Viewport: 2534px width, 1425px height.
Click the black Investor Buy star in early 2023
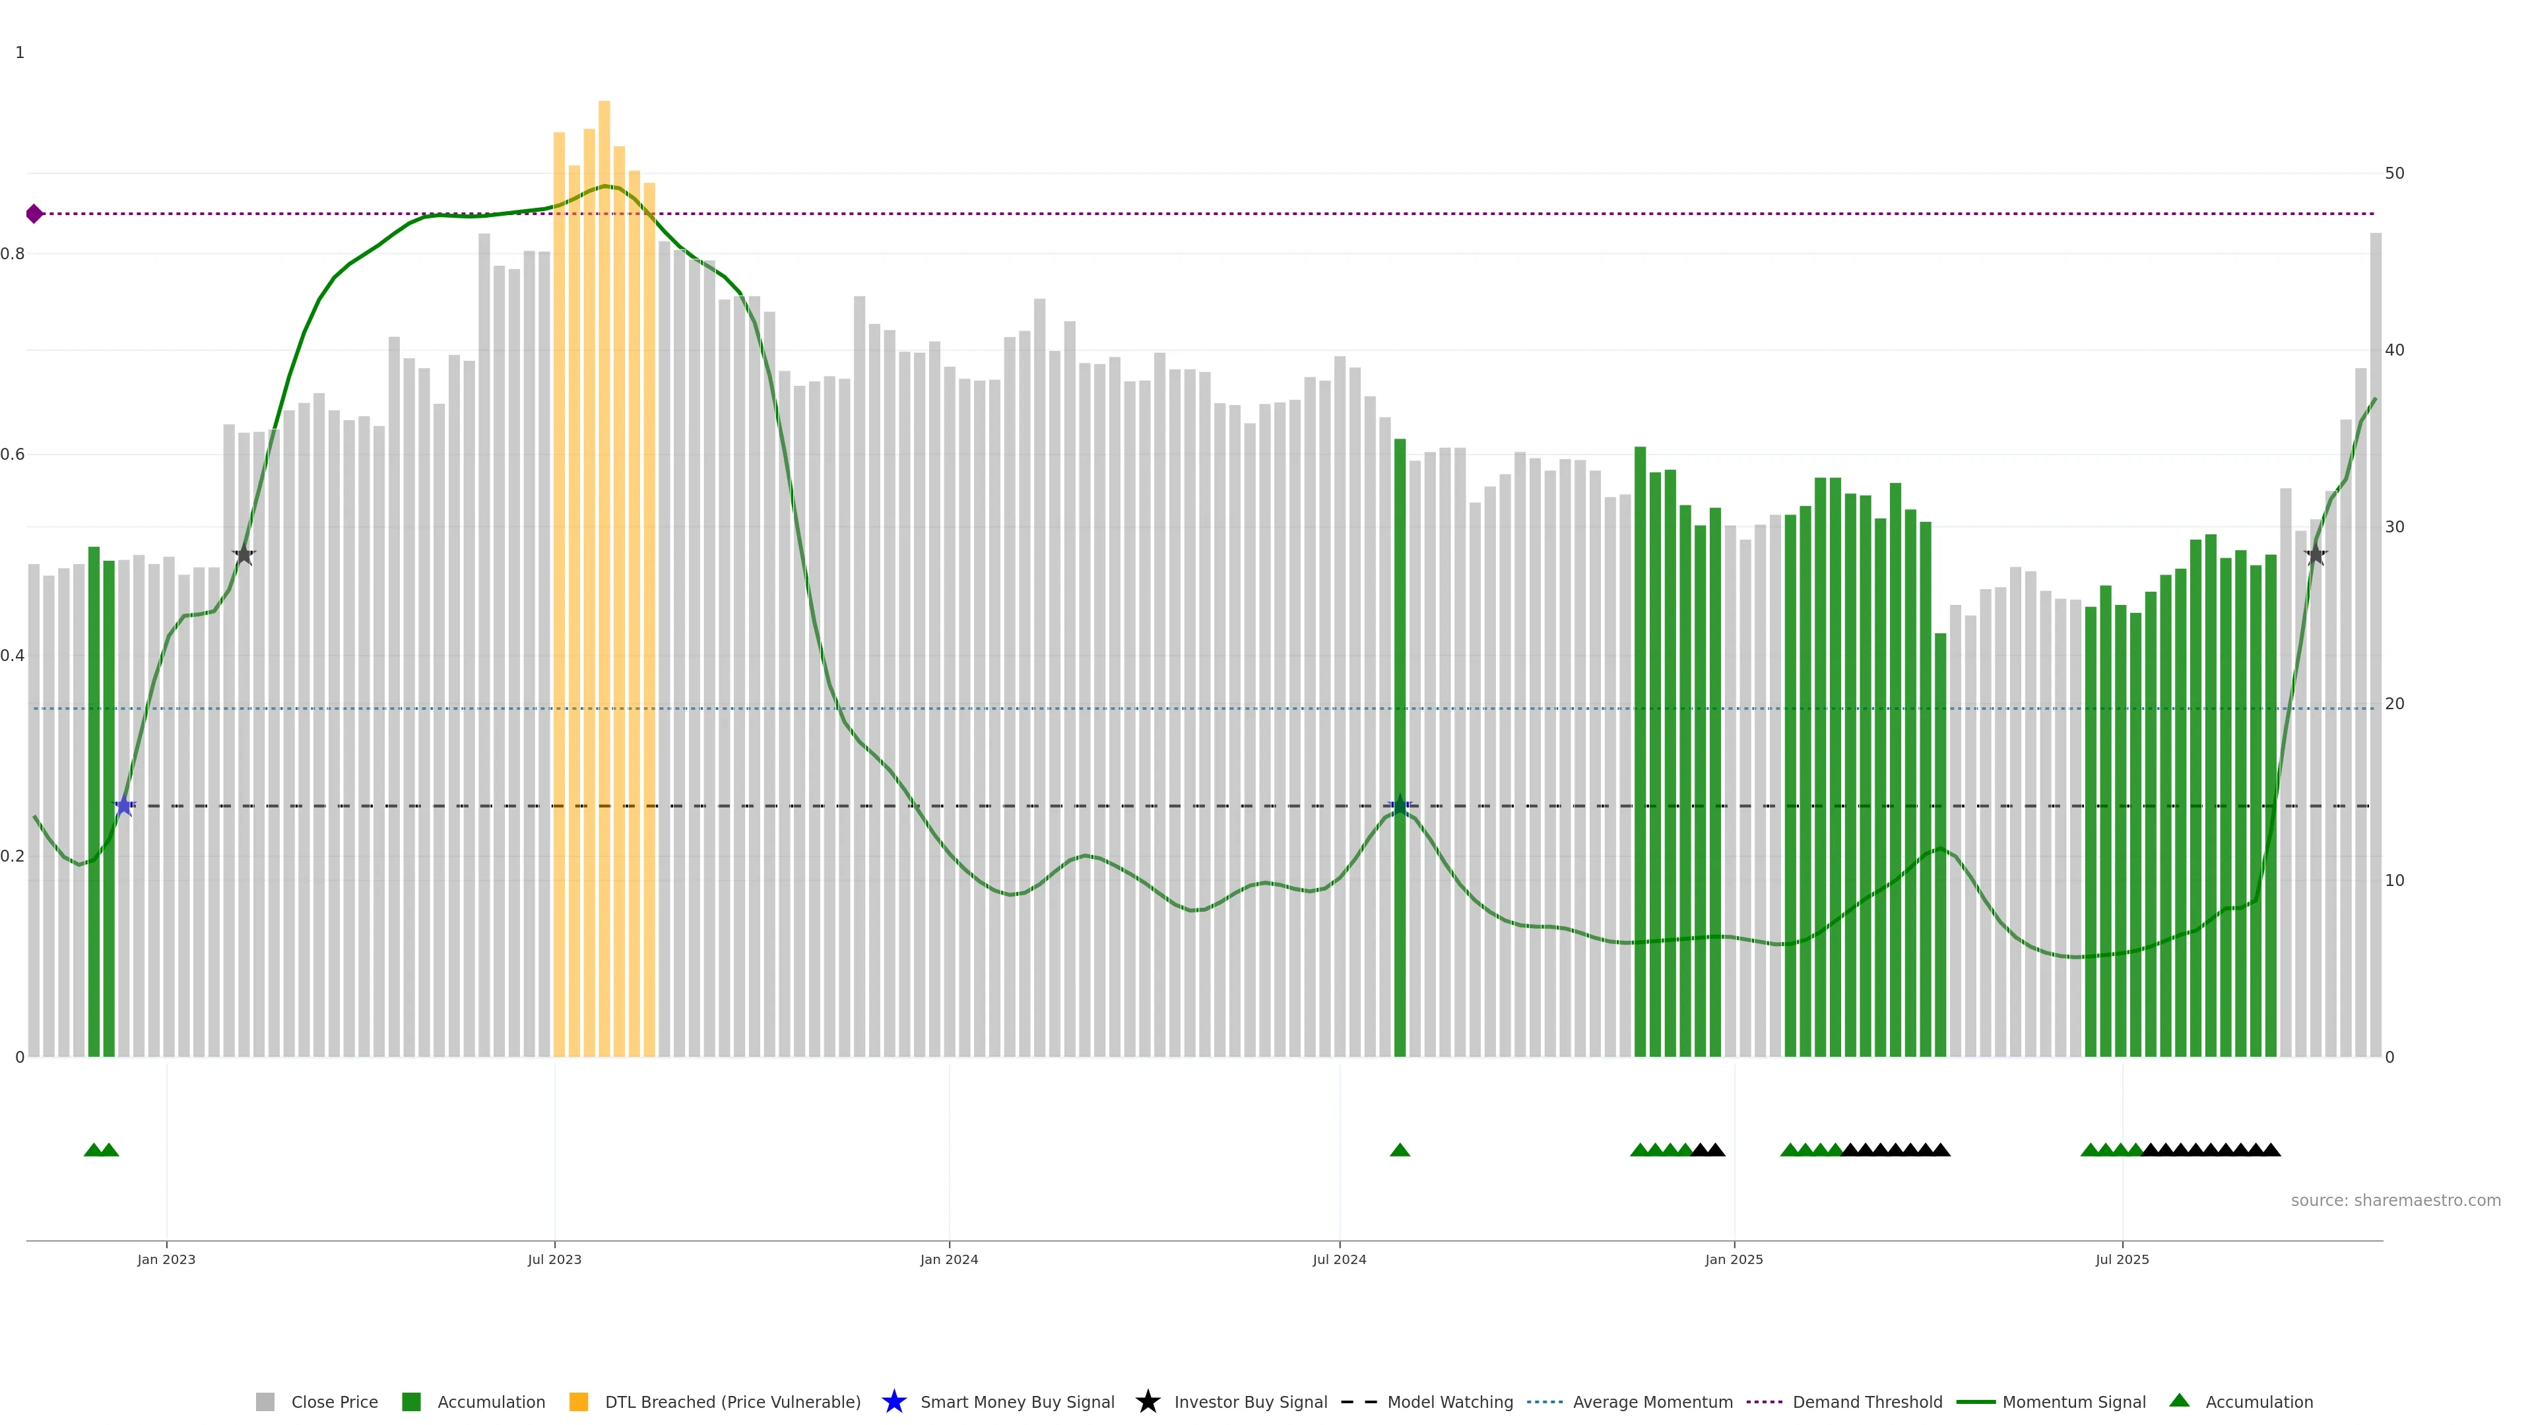coord(244,555)
